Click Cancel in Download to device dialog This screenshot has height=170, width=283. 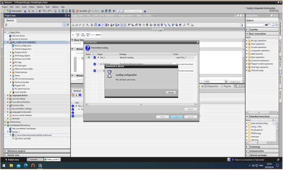(x=171, y=93)
